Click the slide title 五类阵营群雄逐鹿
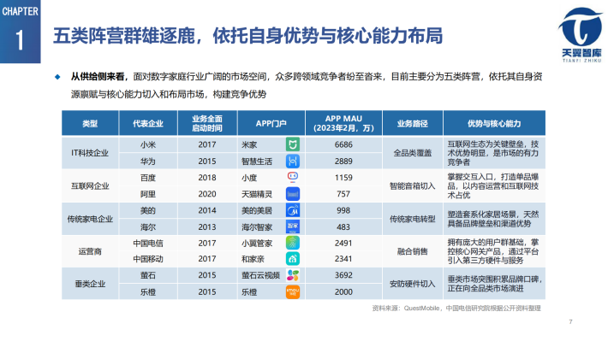Image resolution: width=608 pixels, height=341 pixels. [x=128, y=36]
